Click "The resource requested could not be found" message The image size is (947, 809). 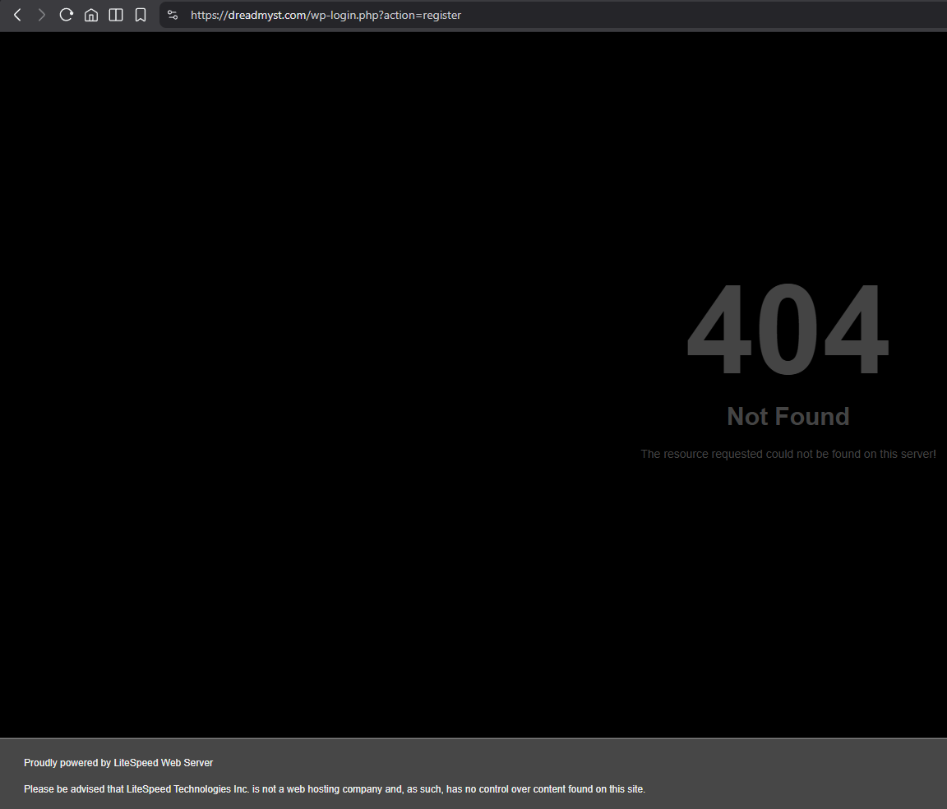tap(788, 454)
